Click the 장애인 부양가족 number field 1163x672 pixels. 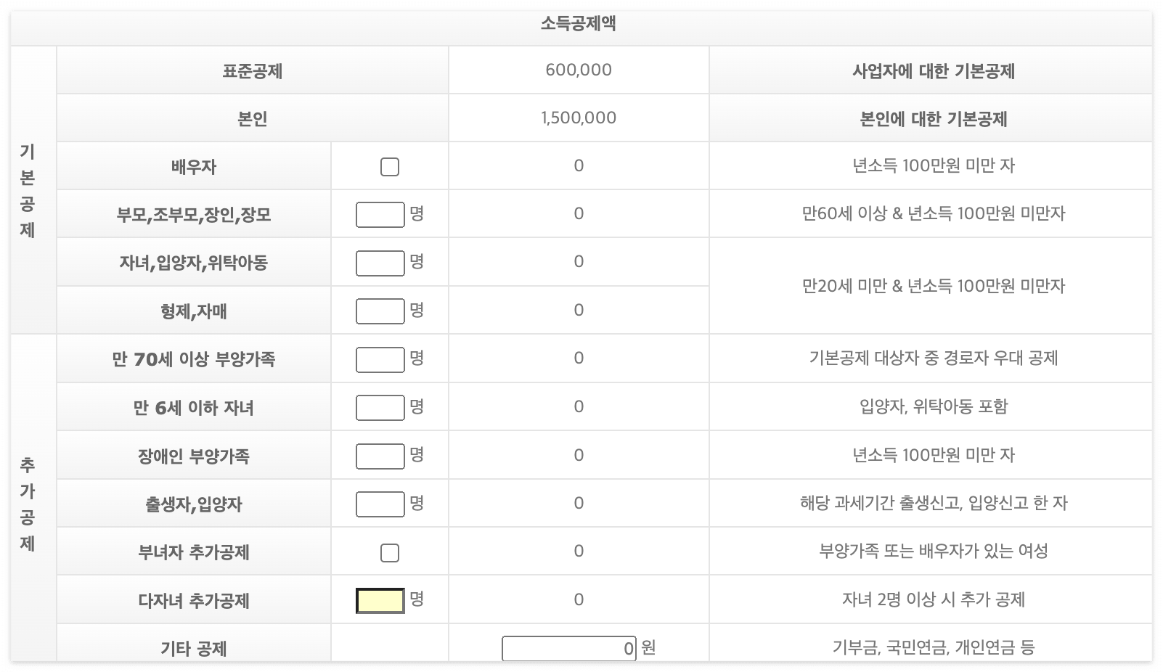pyautogui.click(x=378, y=455)
